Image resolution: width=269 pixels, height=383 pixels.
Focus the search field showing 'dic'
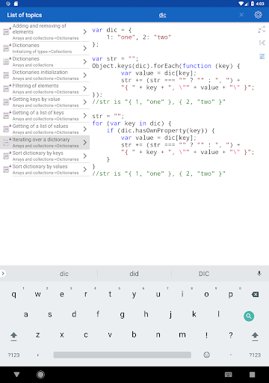coord(162,15)
